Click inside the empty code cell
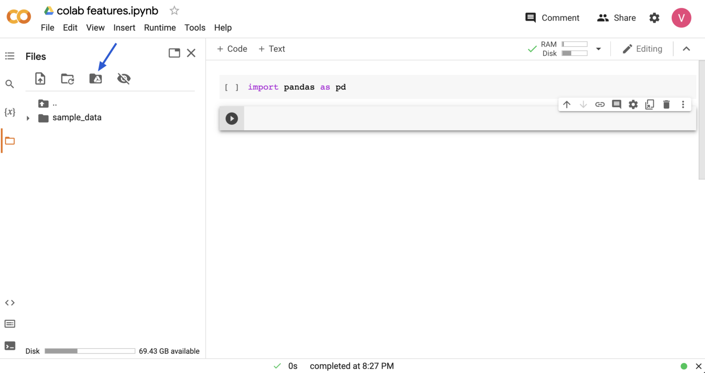Viewport: 705px width, 373px height. point(469,119)
